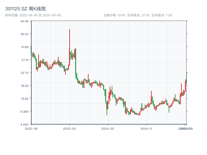Click the 区间高点 37.50 label

138,15
